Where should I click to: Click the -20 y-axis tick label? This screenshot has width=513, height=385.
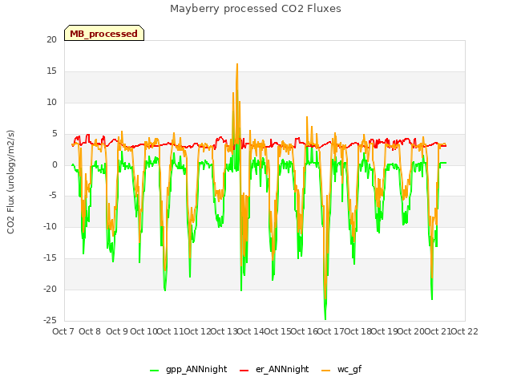coord(50,289)
